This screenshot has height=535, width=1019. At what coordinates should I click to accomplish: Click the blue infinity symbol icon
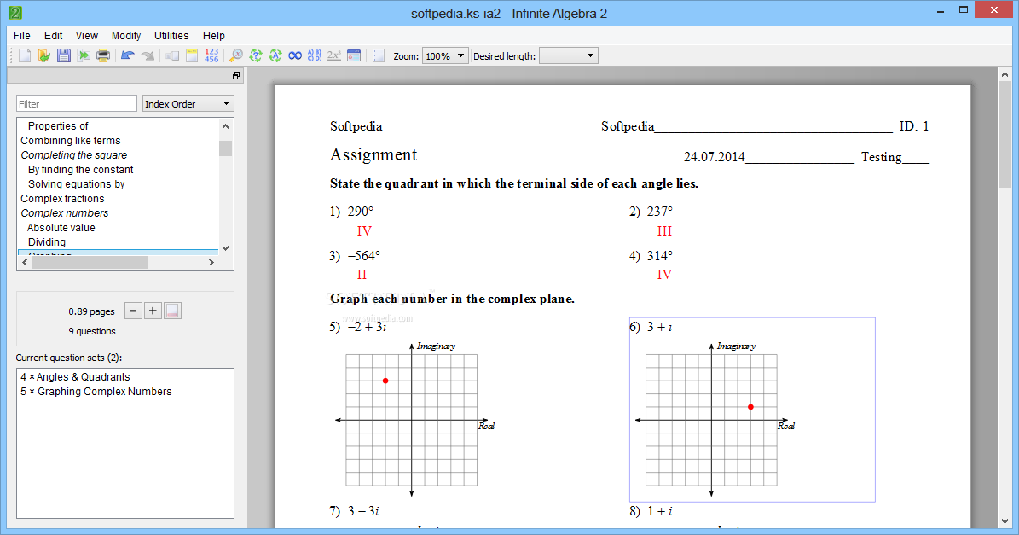(295, 56)
